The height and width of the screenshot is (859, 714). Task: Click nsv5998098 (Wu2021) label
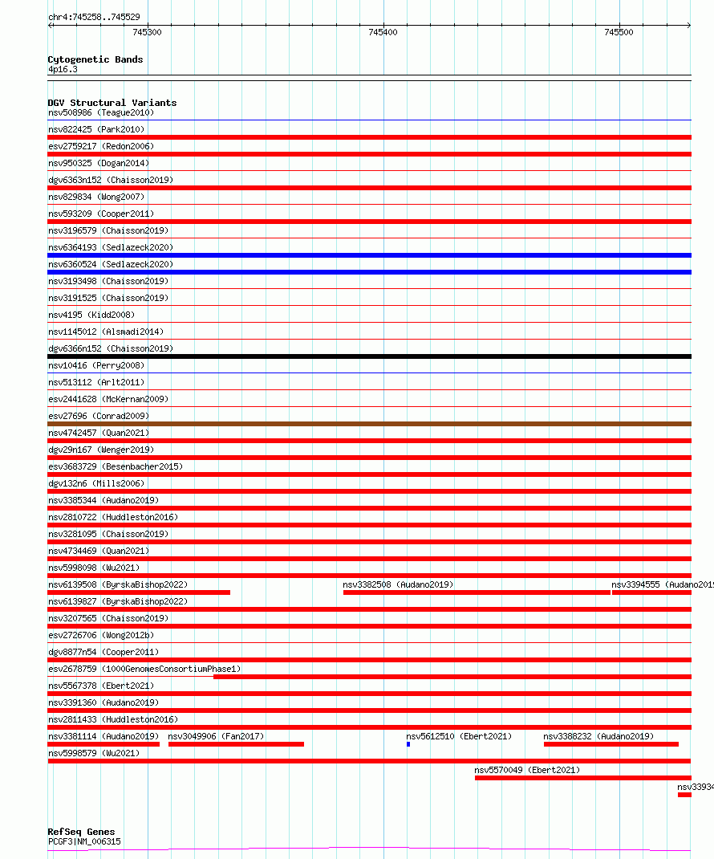click(94, 568)
